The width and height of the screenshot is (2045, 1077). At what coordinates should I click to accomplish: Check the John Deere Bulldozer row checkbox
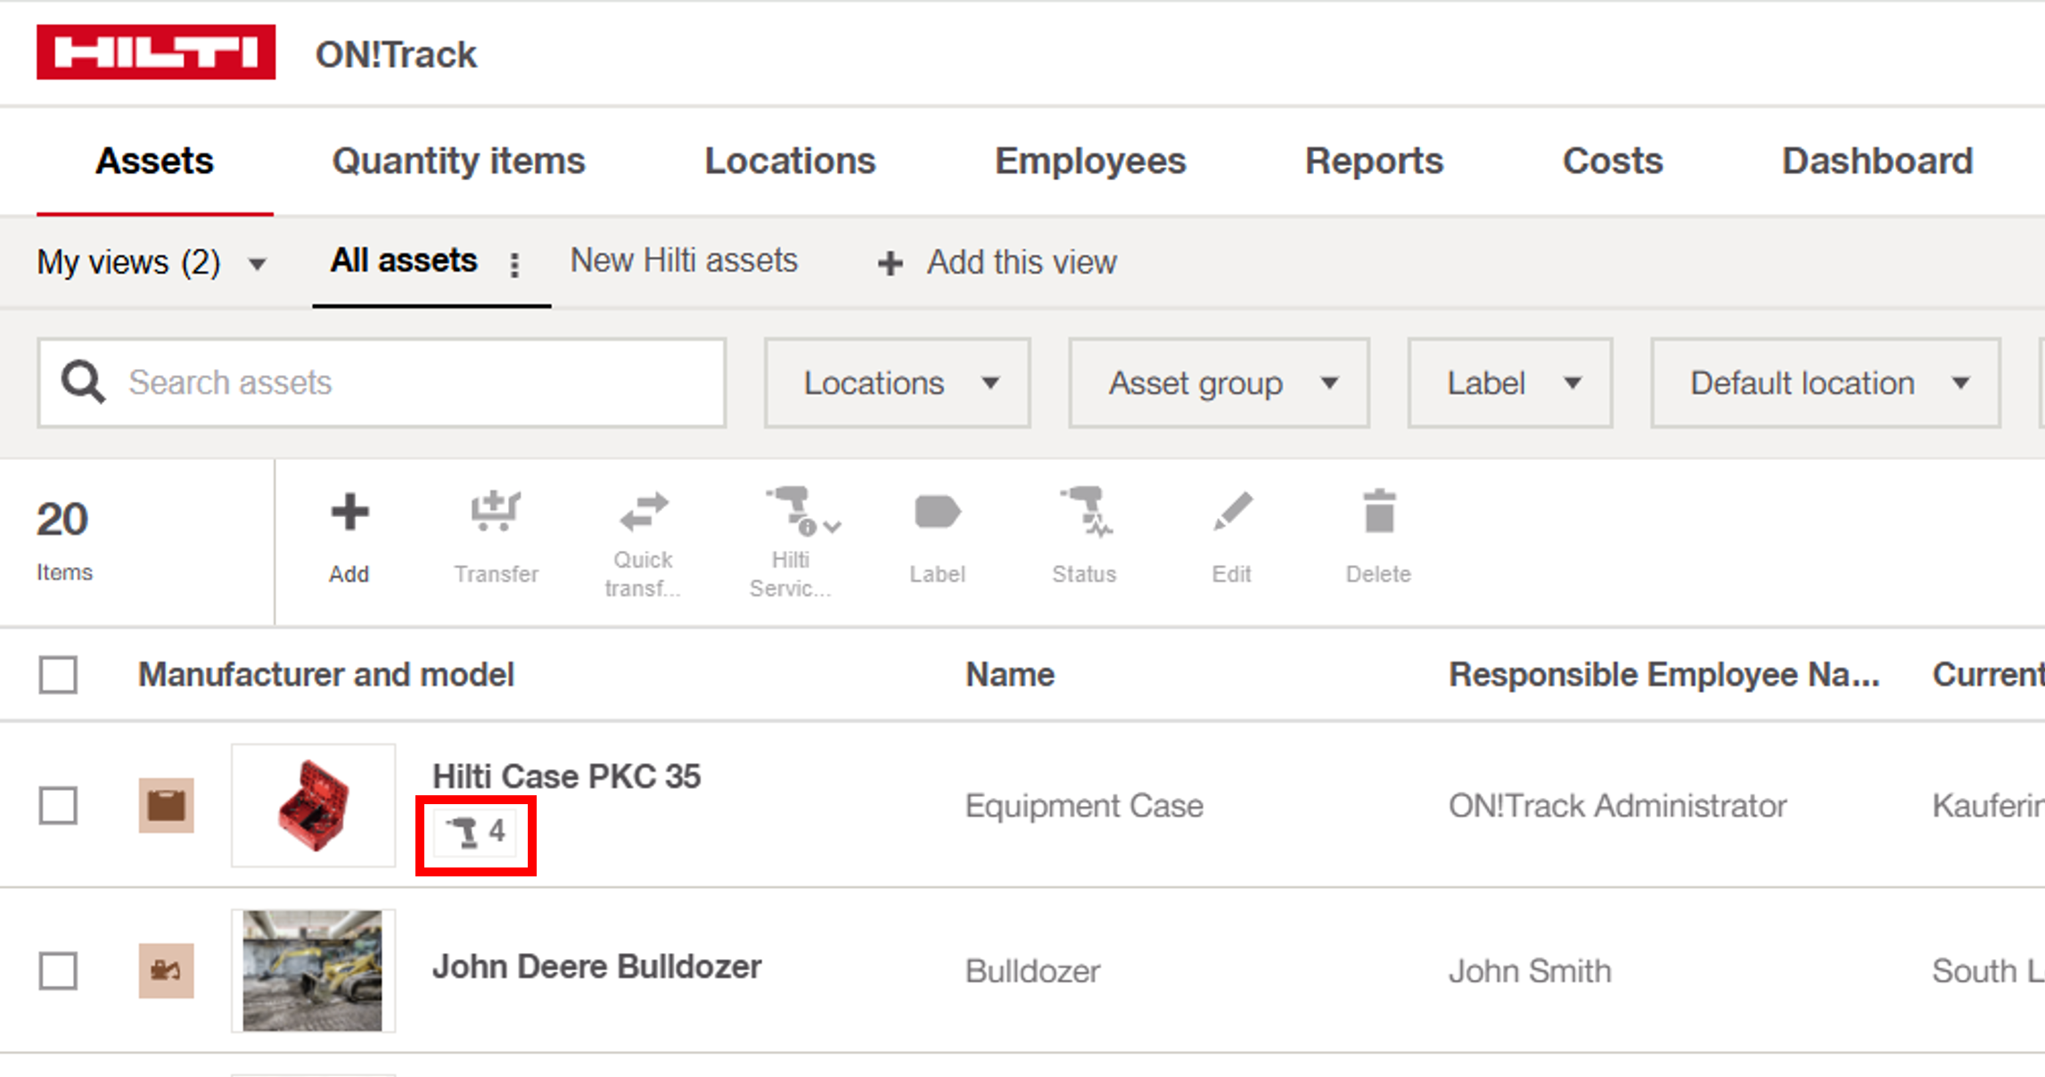coord(58,971)
